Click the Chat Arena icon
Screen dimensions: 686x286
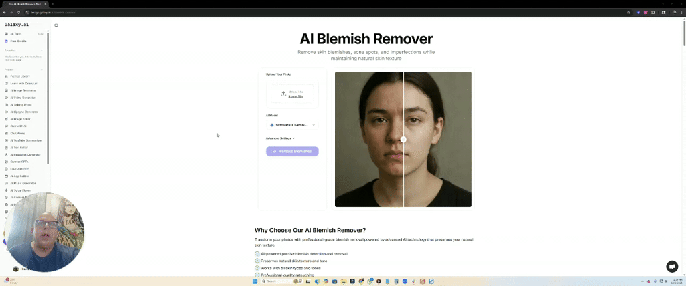6,133
